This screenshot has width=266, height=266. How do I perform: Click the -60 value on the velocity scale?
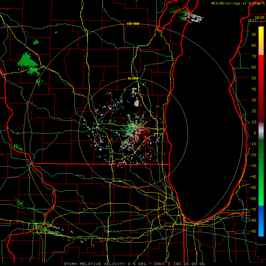(x=253, y=199)
